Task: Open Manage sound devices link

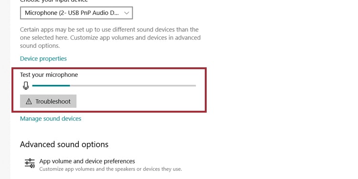Action: coord(51,118)
